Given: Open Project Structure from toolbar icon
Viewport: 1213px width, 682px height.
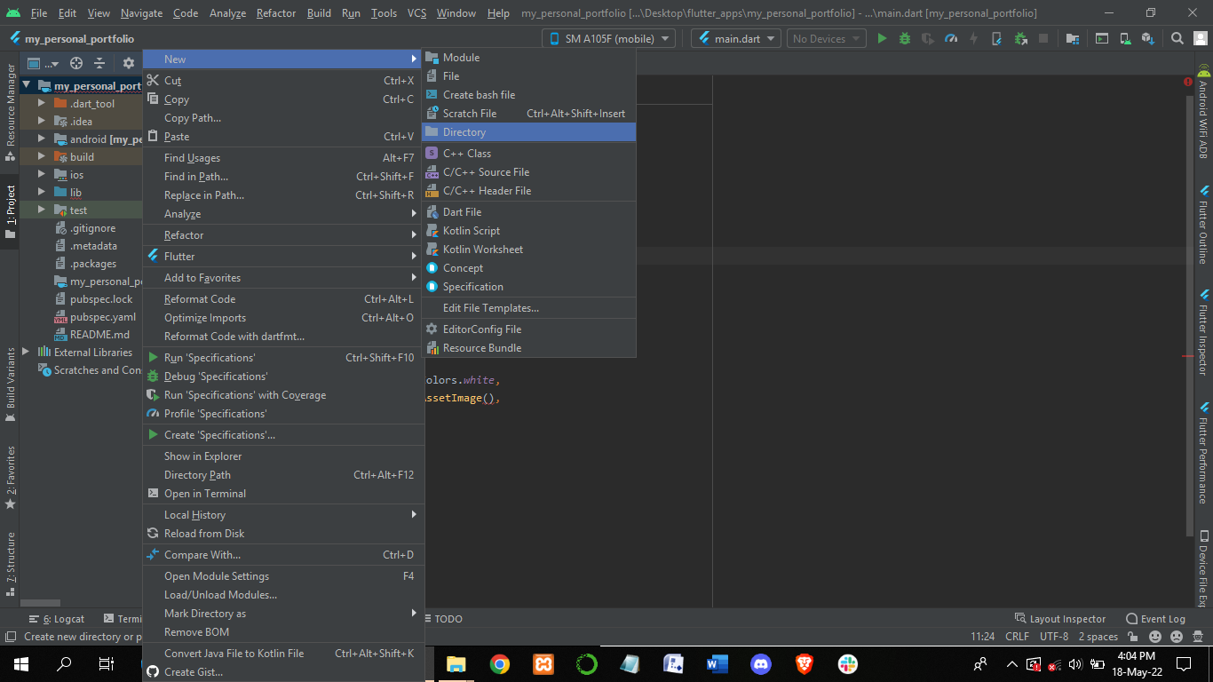Looking at the screenshot, I should coord(1073,38).
